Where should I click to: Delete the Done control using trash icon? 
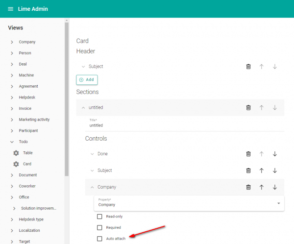248,154
